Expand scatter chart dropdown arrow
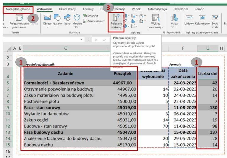 point(137,26)
